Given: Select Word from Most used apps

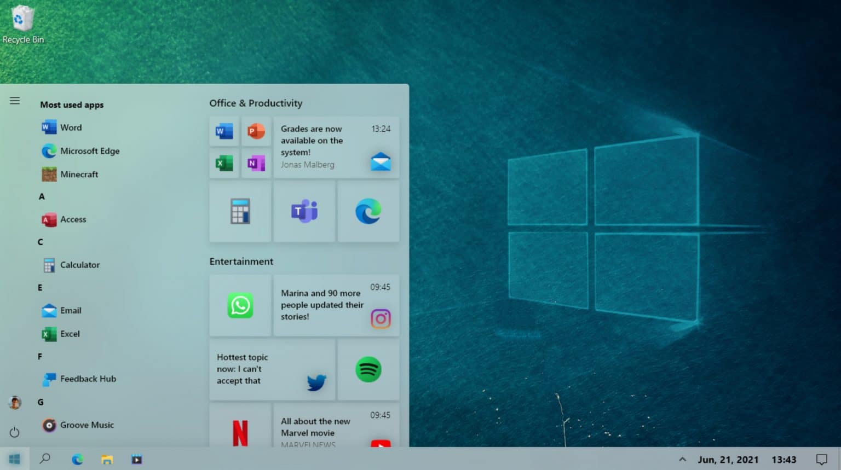Looking at the screenshot, I should point(71,127).
